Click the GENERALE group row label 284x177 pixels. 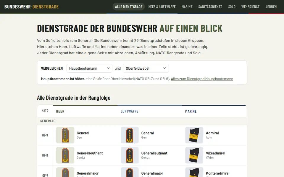[48, 121]
